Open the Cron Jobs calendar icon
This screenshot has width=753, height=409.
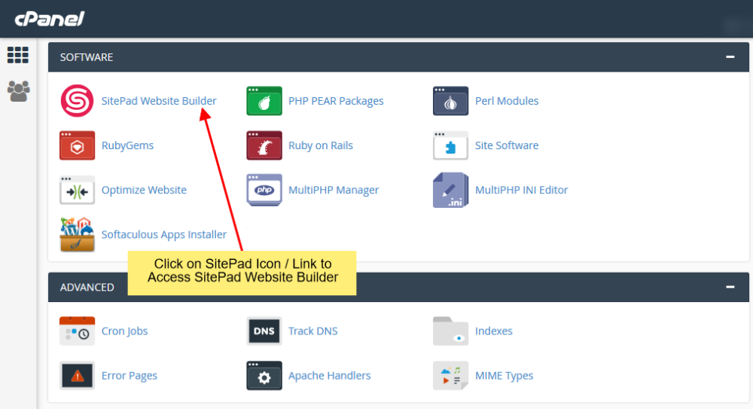[x=77, y=331]
